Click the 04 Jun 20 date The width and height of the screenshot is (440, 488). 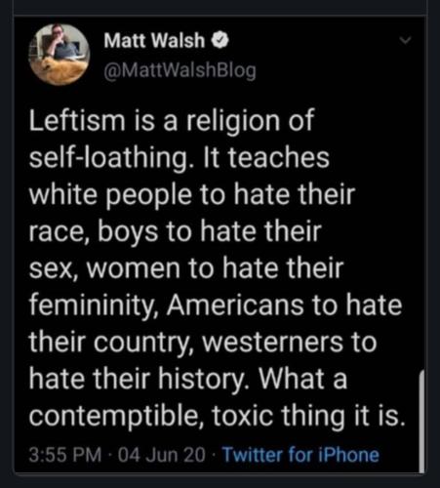tap(162, 455)
